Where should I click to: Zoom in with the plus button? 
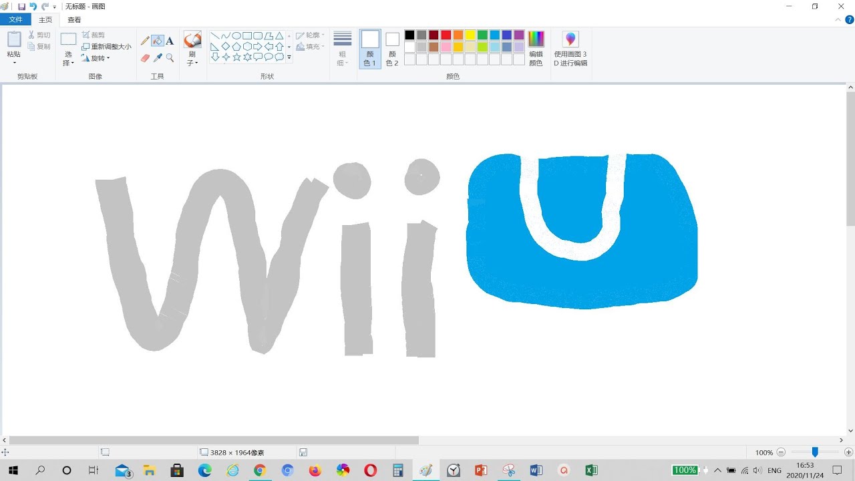click(848, 452)
